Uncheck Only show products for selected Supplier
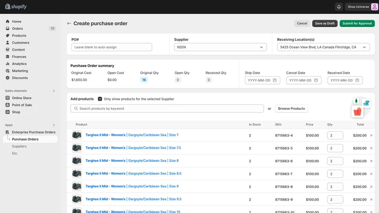Image resolution: width=379 pixels, height=213 pixels. point(100,99)
